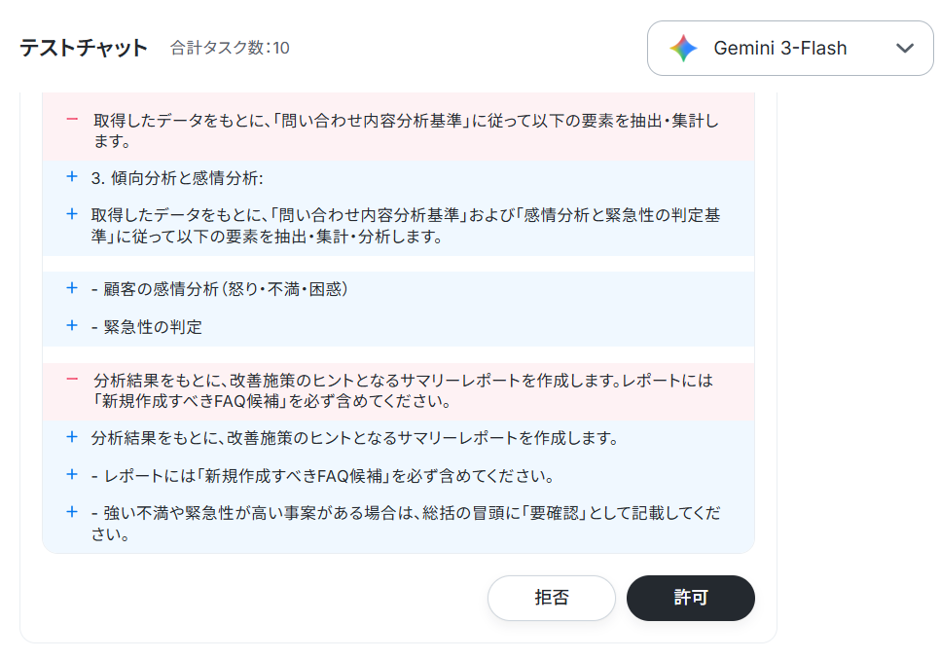Click plus icon beside 緊急性の判定 line
Image resolution: width=940 pixels, height=660 pixels.
[72, 325]
